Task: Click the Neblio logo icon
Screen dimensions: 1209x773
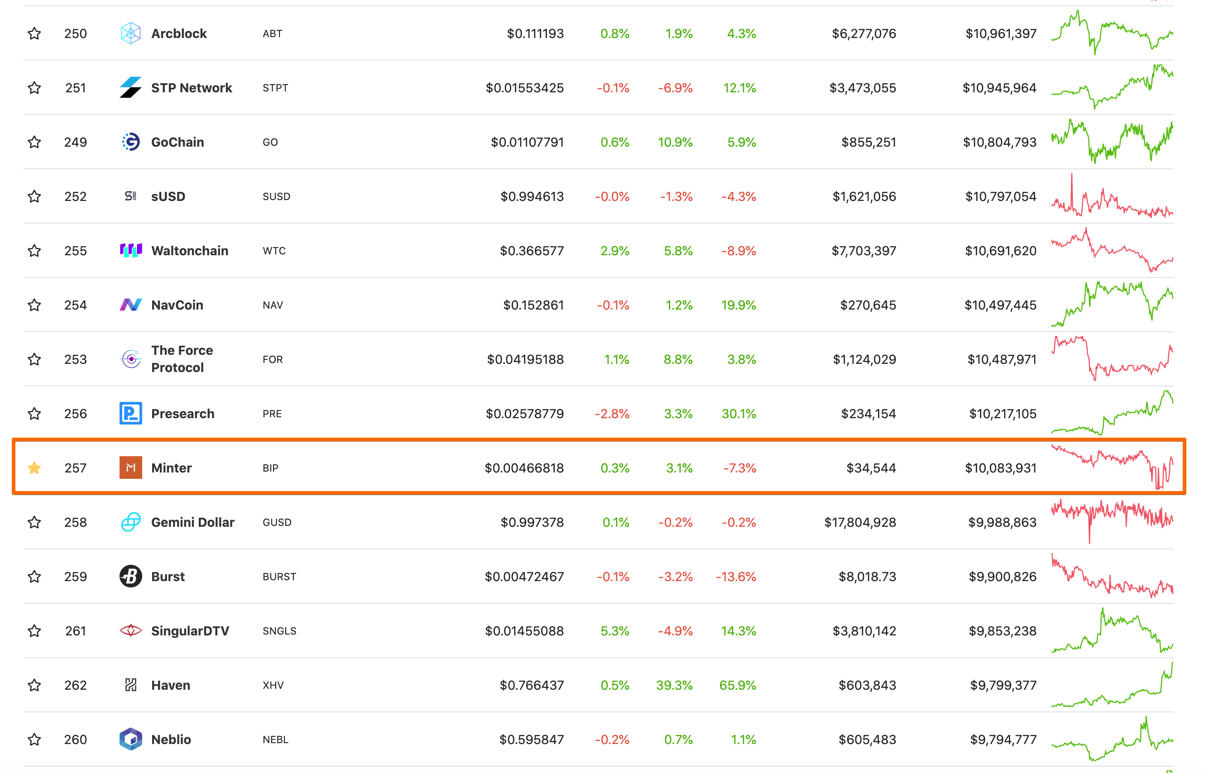Action: click(130, 740)
